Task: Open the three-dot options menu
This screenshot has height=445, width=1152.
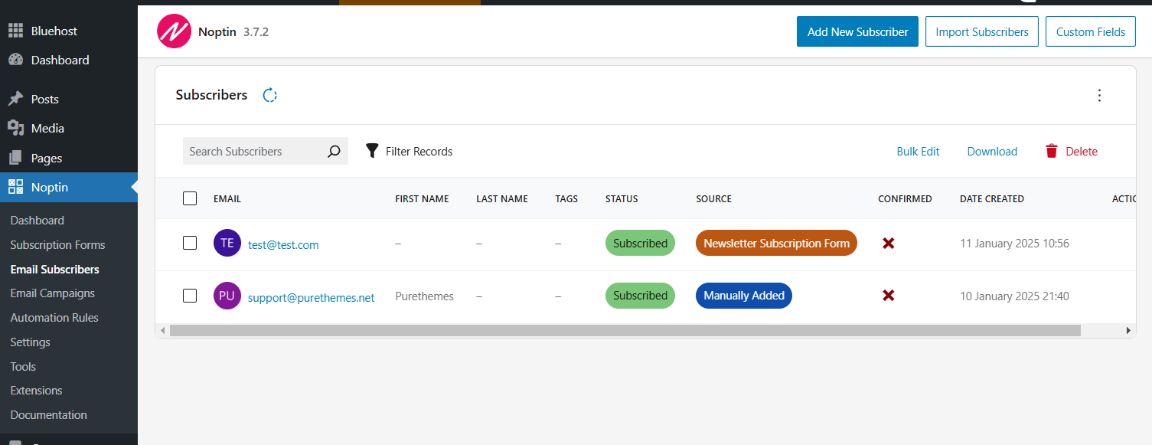Action: click(1099, 95)
